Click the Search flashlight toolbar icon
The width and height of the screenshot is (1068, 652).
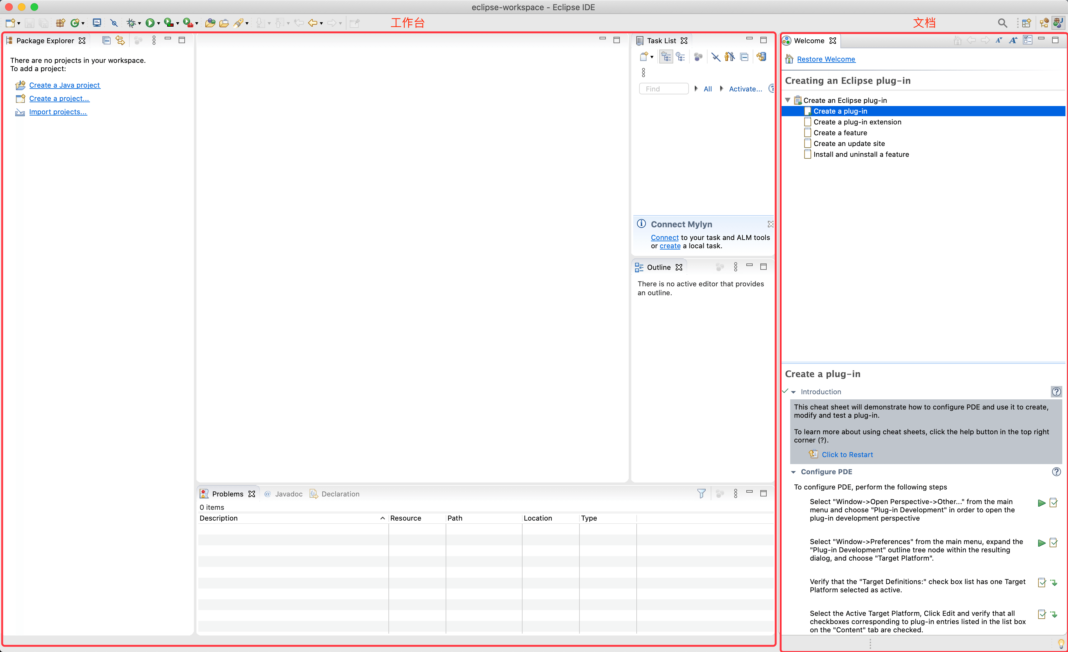pyautogui.click(x=238, y=23)
